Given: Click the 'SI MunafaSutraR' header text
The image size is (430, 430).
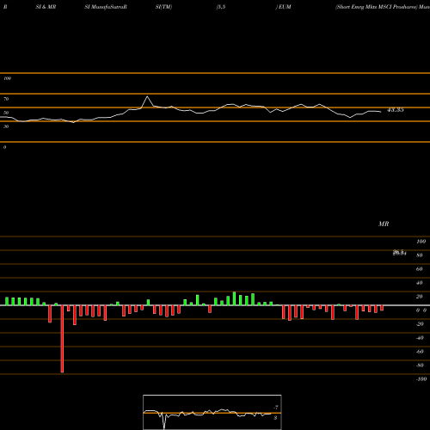Looking at the screenshot, I should [x=106, y=7].
